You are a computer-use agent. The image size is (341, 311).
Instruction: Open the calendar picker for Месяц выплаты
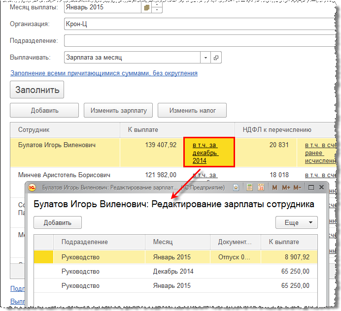click(x=146, y=8)
